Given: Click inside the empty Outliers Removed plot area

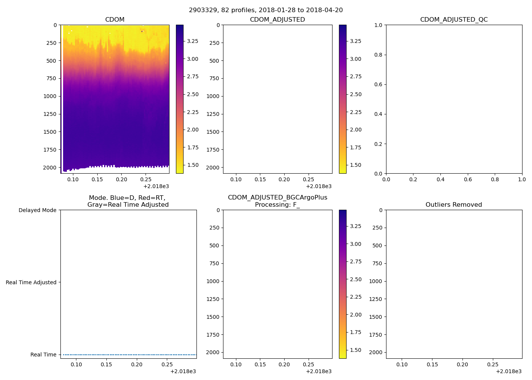Looking at the screenshot, I should (454, 284).
